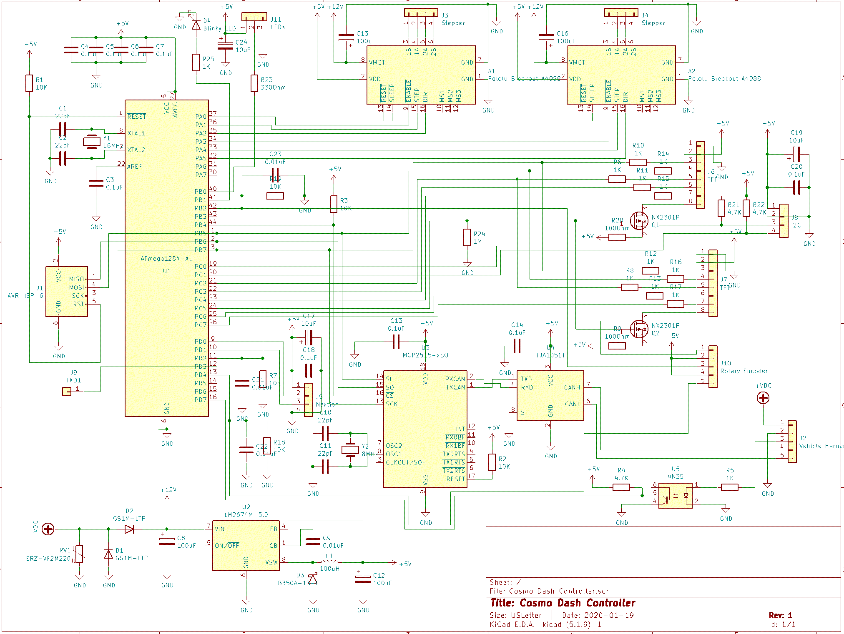Select the R24 1M resistor symbol
844x634 pixels.
point(467,237)
